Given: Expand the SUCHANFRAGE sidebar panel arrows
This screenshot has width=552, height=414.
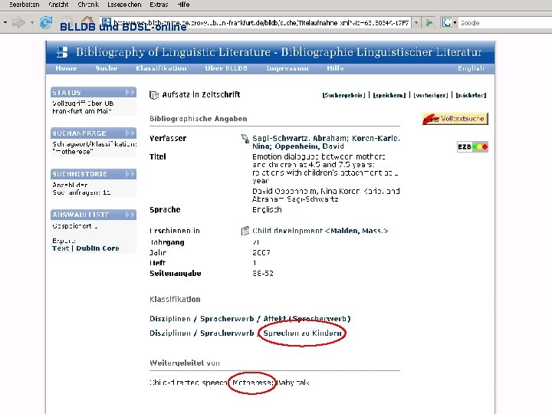Looking at the screenshot, I should tap(130, 133).
